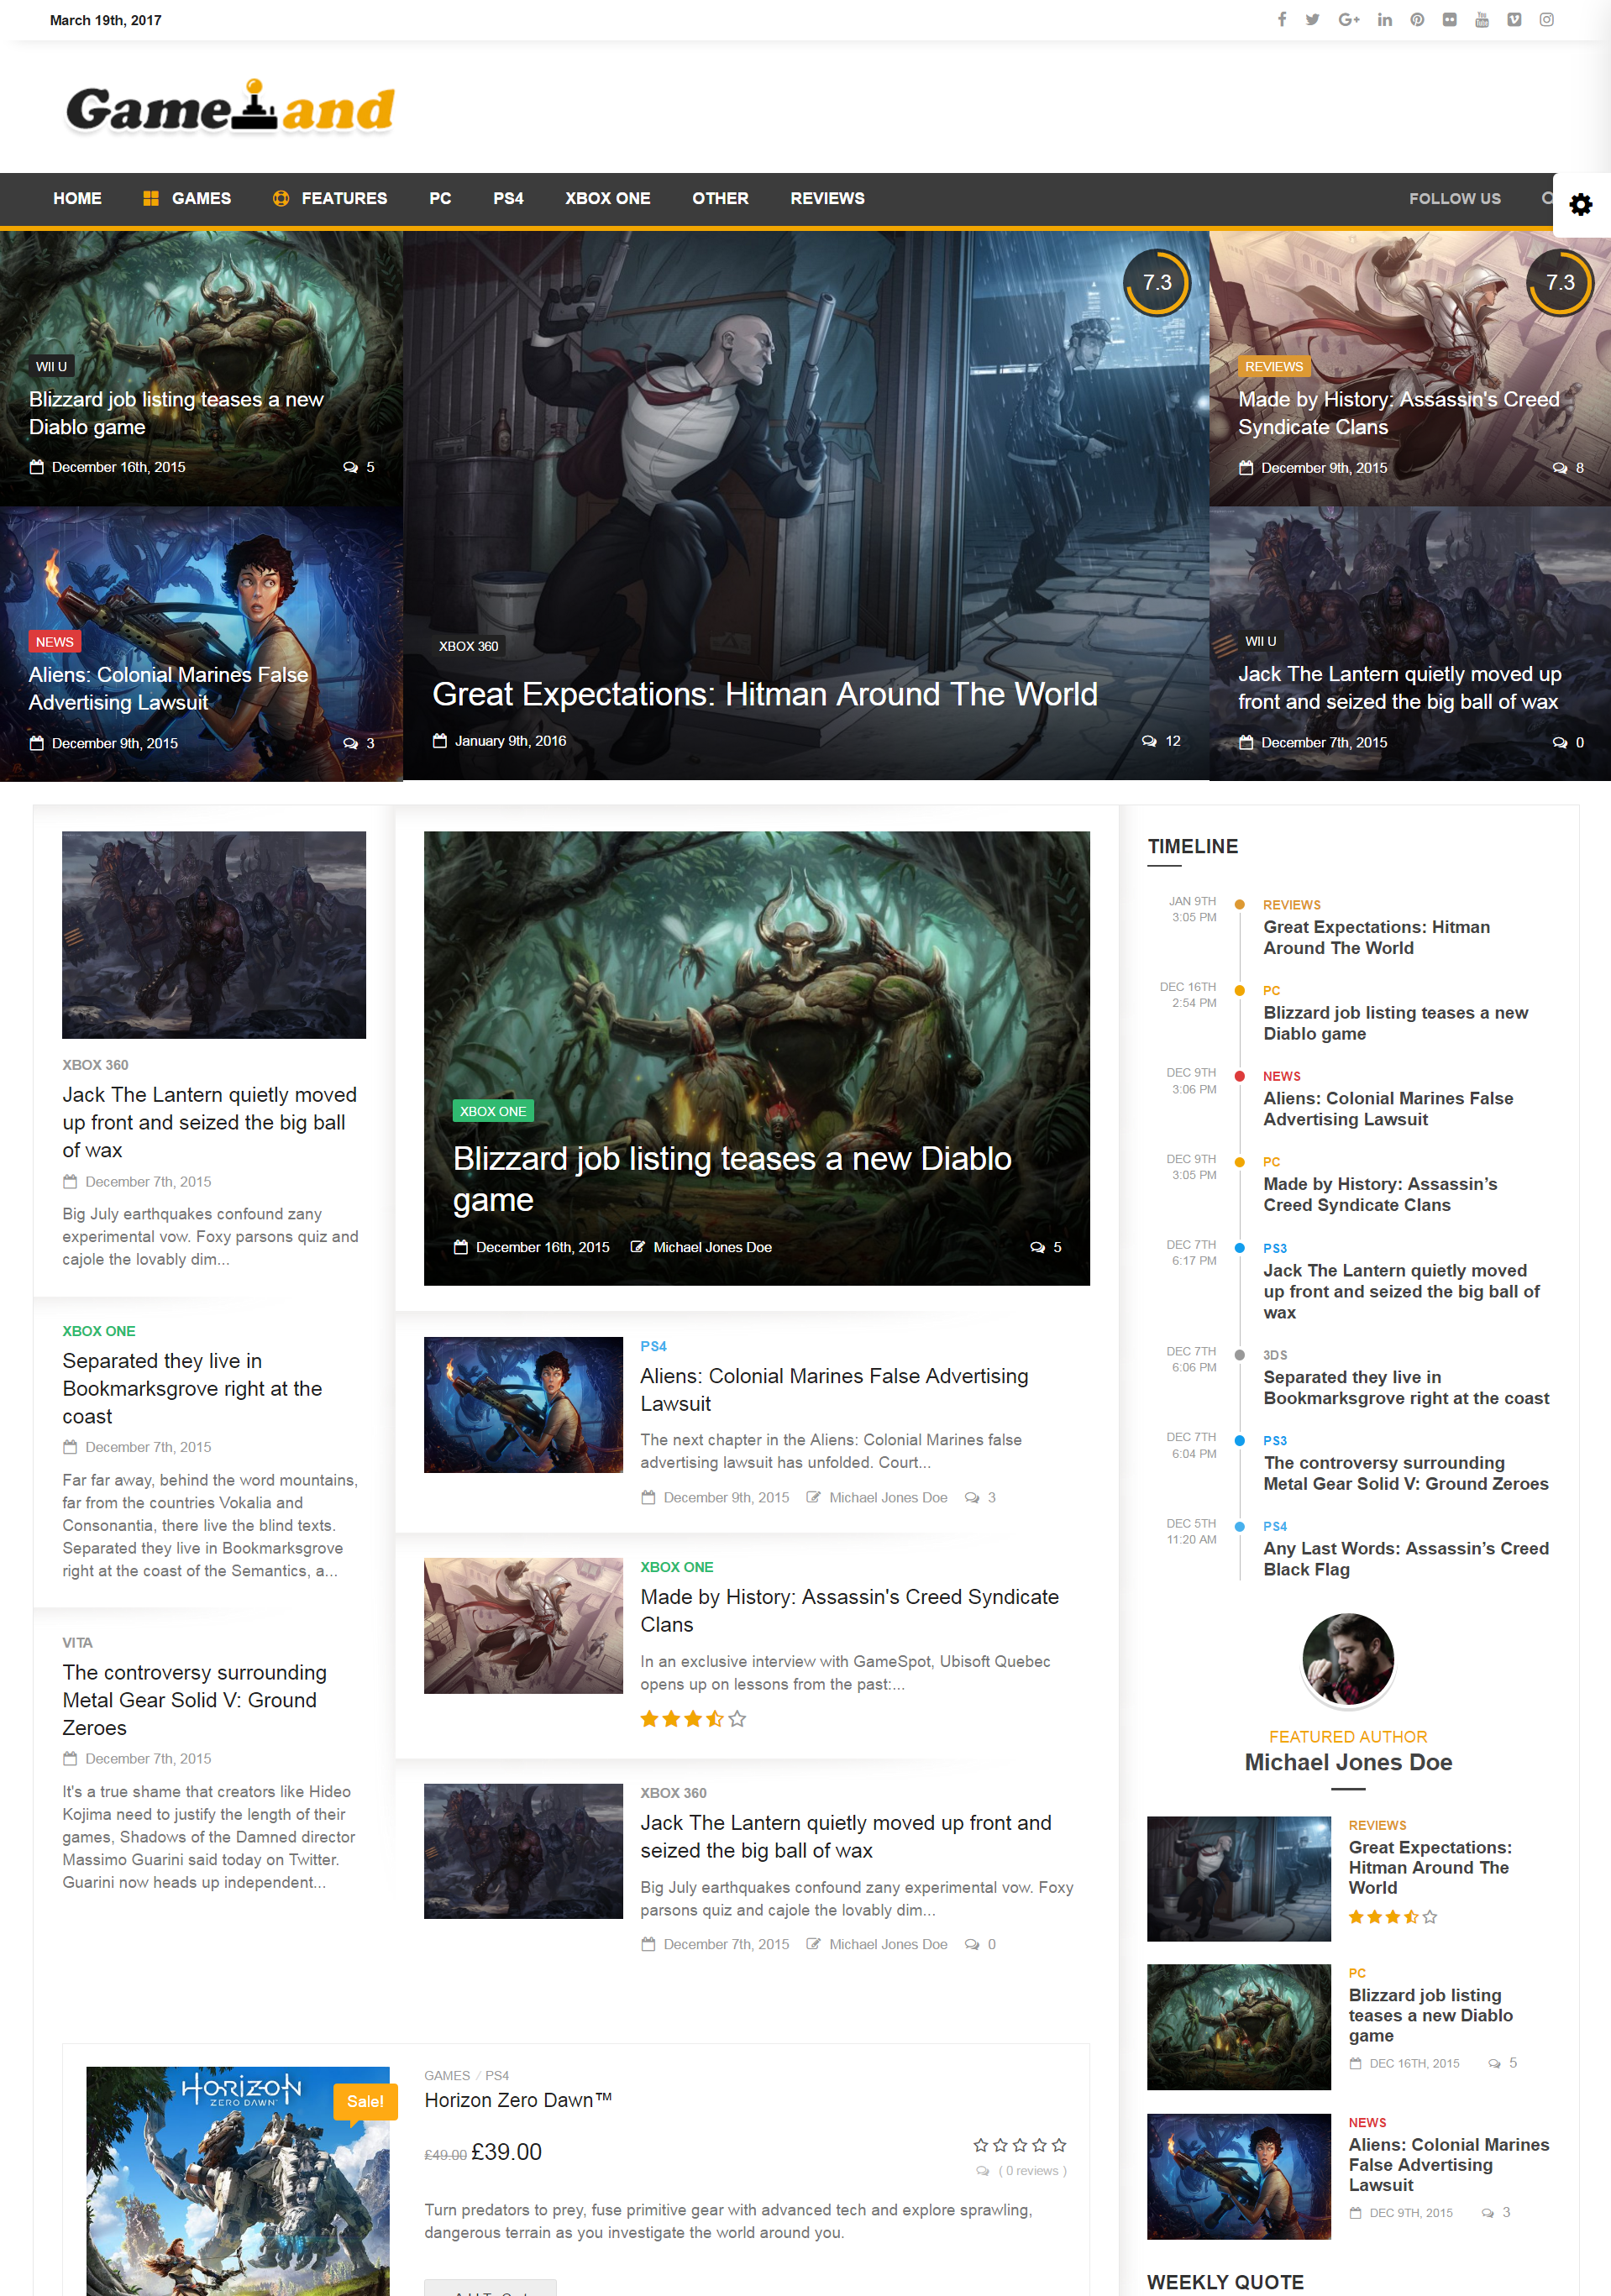Viewport: 1611px width, 2296px height.
Task: Open Aliens list article thumbnail
Action: click(523, 1405)
